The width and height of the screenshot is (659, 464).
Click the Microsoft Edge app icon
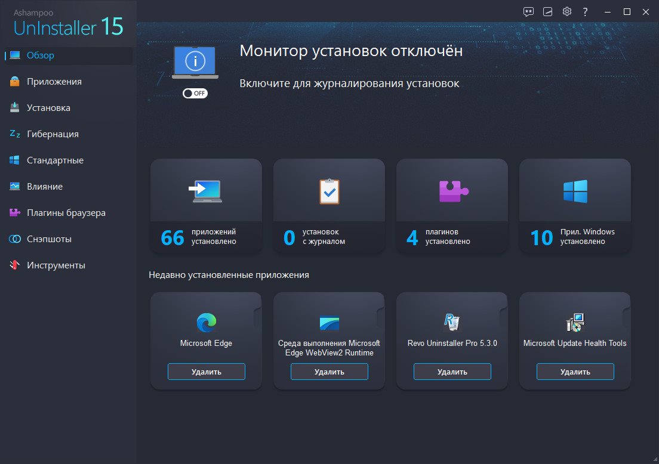[207, 323]
